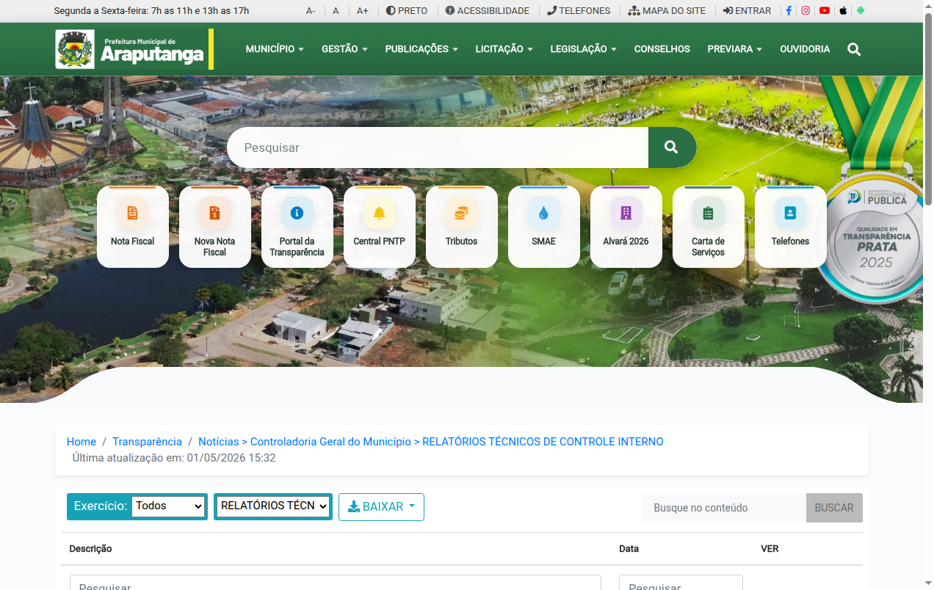Open the Apple app store icon
Image resolution: width=934 pixels, height=590 pixels.
pos(843,11)
